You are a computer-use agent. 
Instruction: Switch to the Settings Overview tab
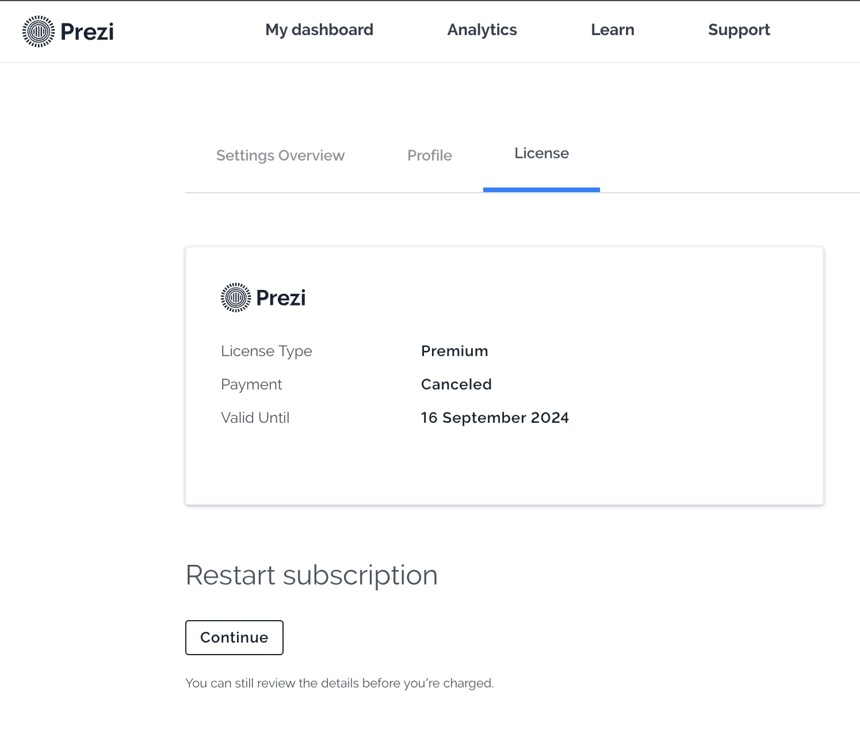point(280,155)
